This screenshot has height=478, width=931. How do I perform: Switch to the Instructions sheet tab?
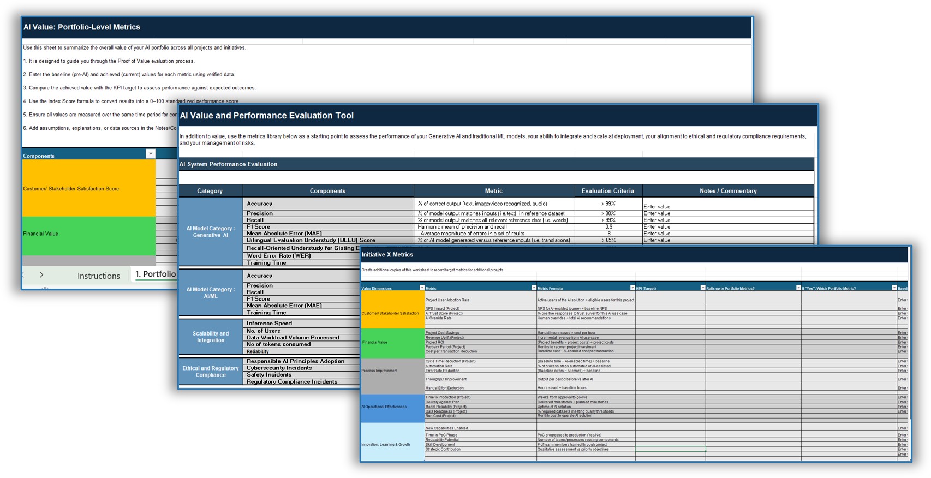[99, 276]
